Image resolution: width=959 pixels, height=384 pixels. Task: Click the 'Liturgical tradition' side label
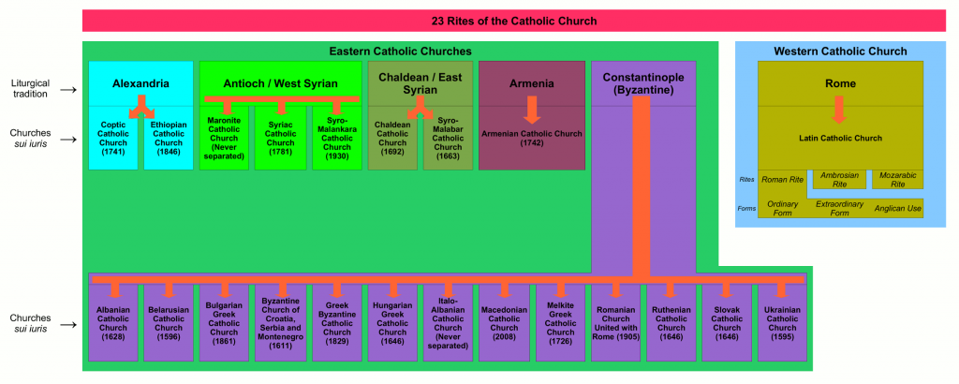[32, 89]
